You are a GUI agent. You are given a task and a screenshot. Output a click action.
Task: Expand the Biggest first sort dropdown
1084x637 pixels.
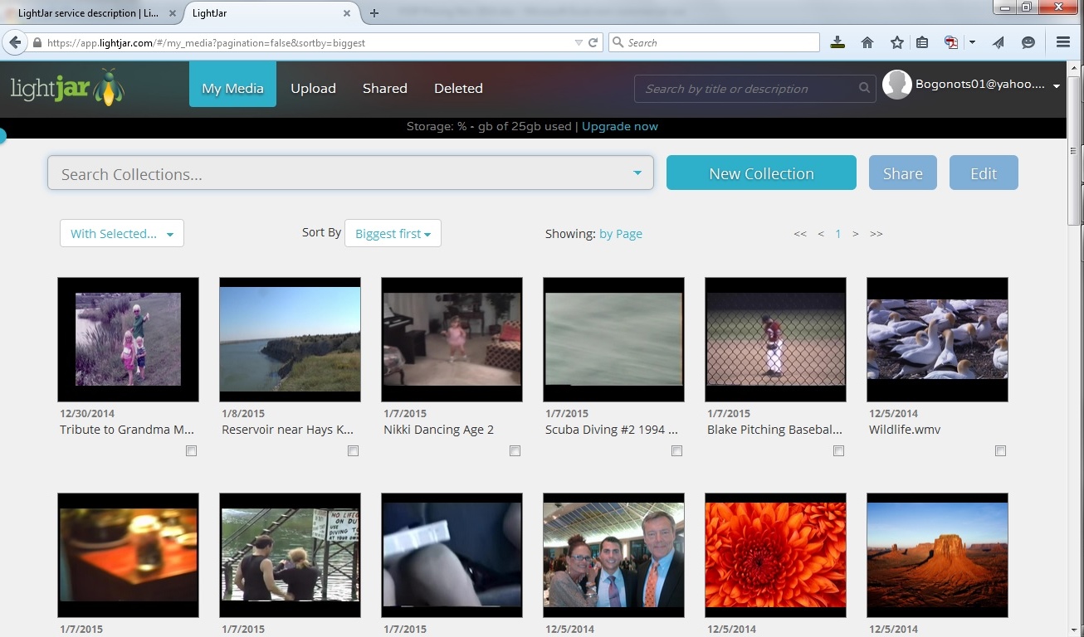393,234
